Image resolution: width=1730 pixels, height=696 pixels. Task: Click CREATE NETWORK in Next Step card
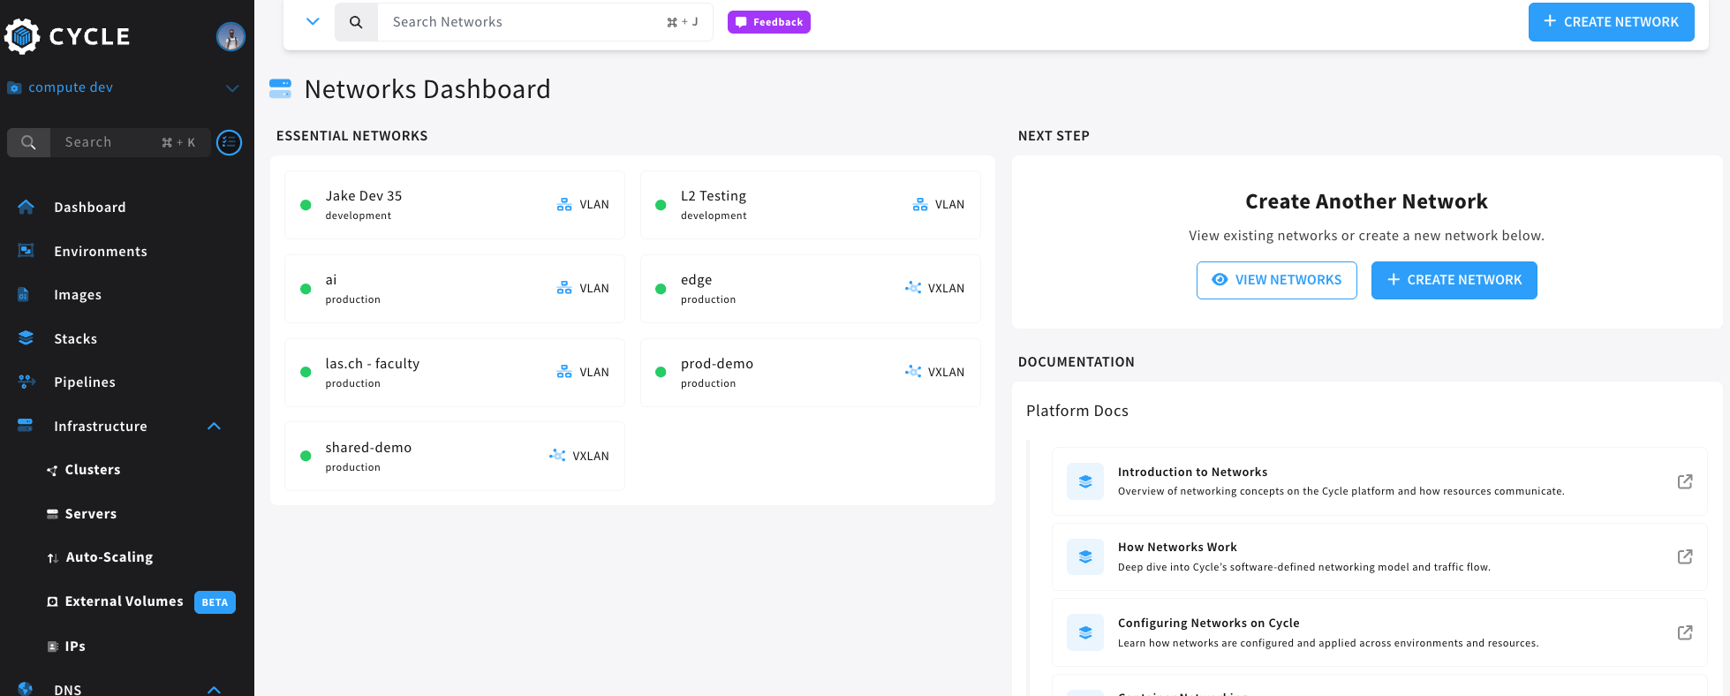(x=1454, y=280)
